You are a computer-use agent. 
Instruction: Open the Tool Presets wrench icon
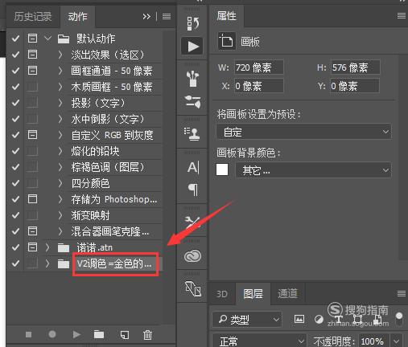tap(192, 222)
